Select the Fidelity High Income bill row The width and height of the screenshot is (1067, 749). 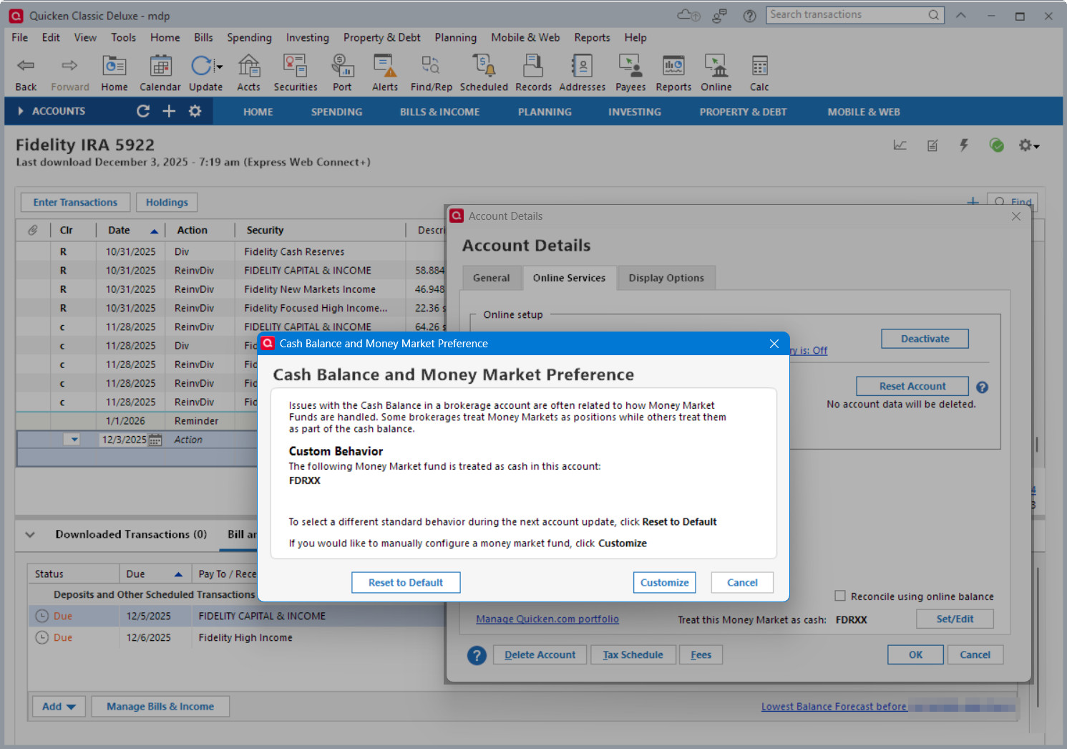click(x=236, y=637)
